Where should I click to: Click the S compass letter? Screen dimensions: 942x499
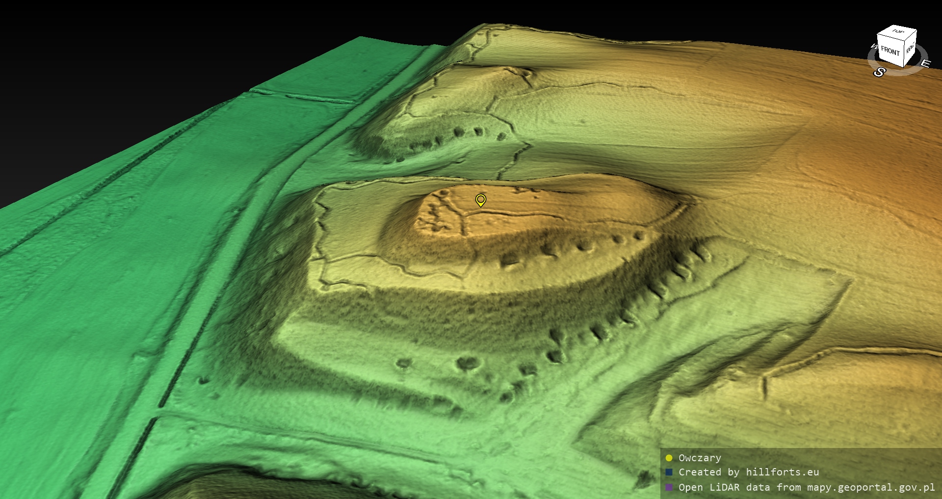879,73
